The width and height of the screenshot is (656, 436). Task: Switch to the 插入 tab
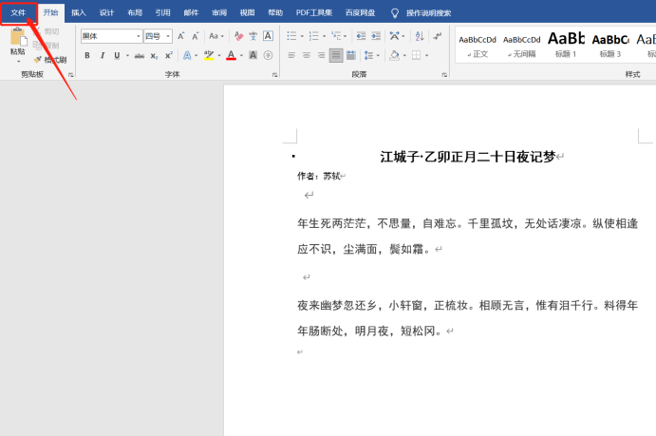click(x=79, y=13)
